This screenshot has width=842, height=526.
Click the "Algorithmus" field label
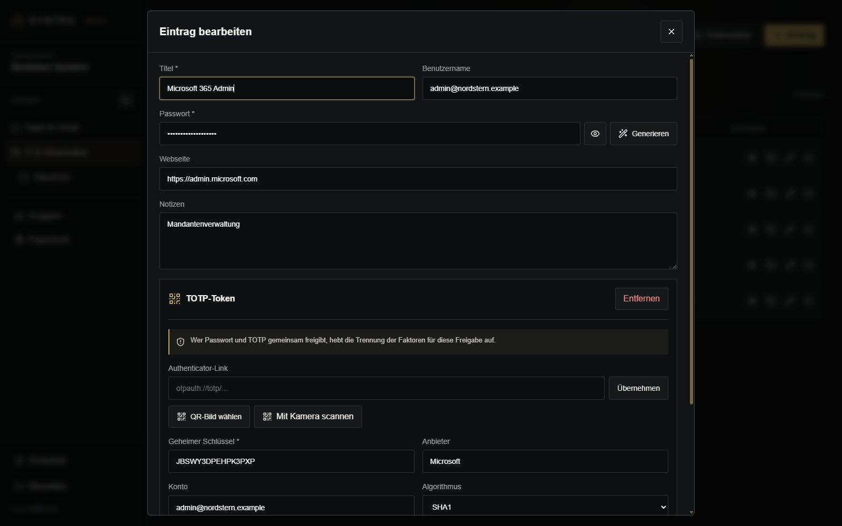(x=442, y=487)
